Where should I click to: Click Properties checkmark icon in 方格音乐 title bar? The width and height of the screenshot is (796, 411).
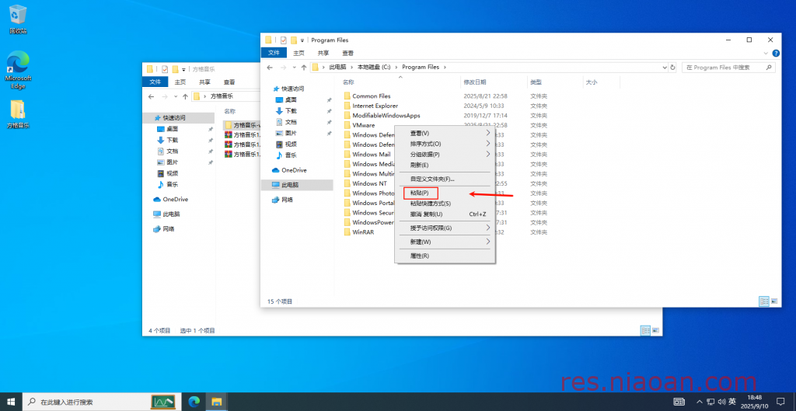(x=165, y=69)
